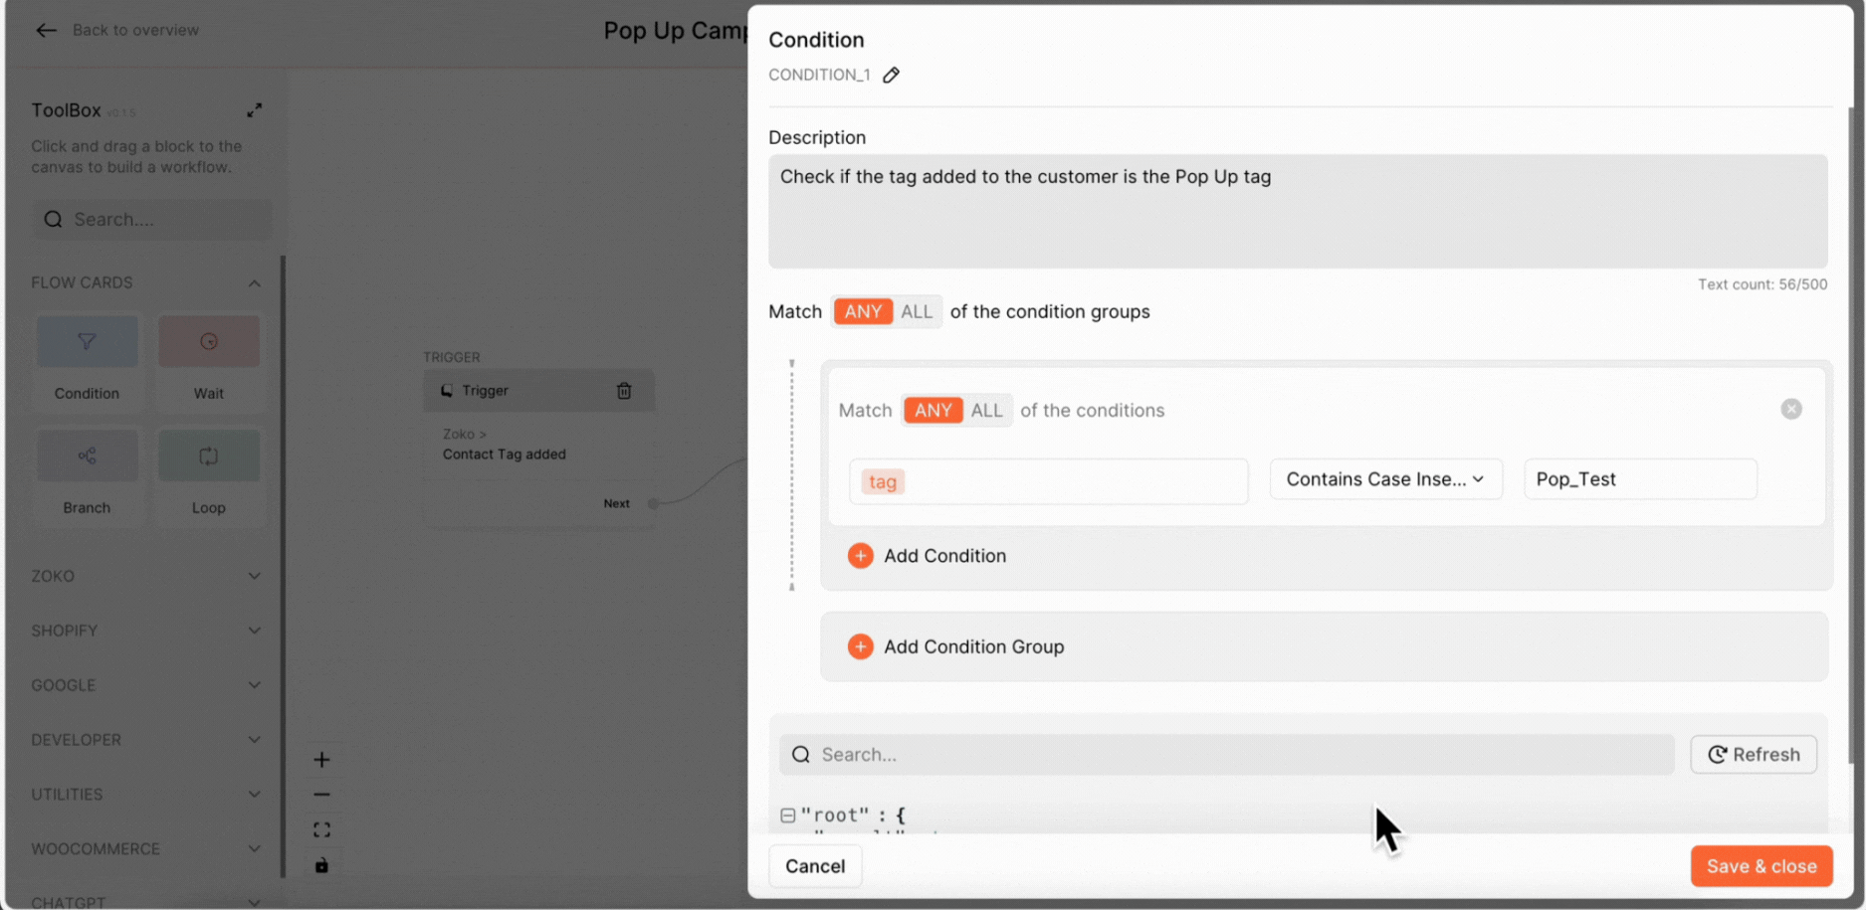Viewport: 1866px width, 910px height.
Task: Click the Refresh button
Action: [x=1754, y=755]
